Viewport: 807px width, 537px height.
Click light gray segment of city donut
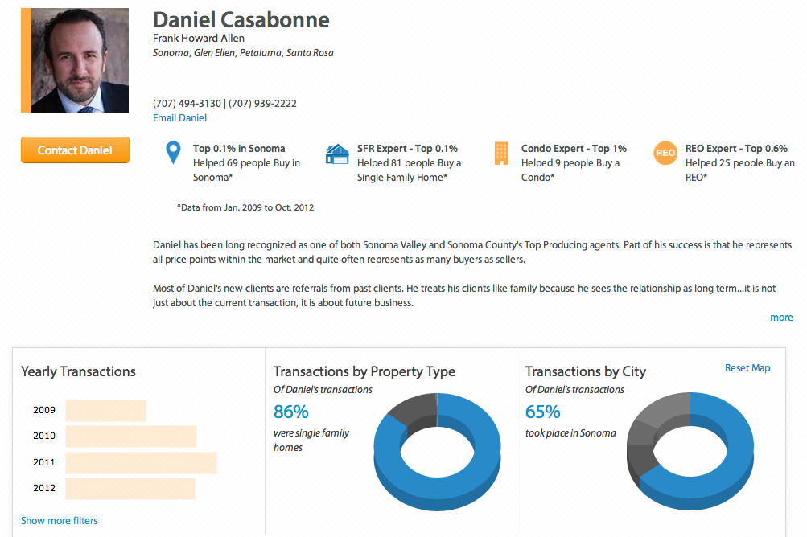click(664, 406)
